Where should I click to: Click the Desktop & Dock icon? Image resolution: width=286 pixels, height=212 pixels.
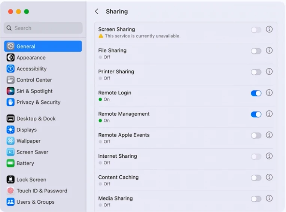coord(10,119)
